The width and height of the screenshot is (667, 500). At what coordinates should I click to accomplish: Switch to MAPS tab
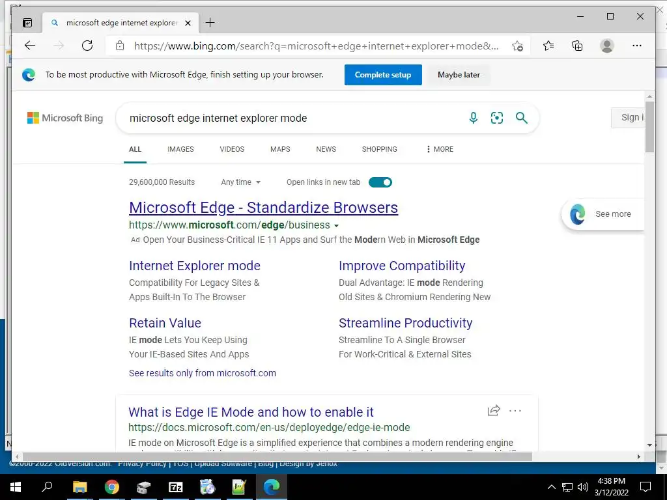click(x=280, y=149)
